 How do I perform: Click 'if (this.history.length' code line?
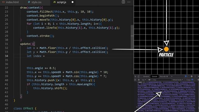61,84
